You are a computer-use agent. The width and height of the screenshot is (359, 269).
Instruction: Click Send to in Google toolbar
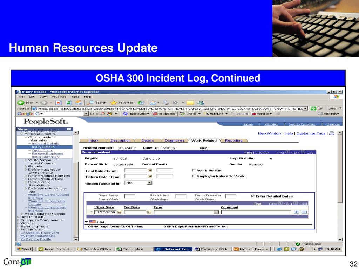point(262,114)
